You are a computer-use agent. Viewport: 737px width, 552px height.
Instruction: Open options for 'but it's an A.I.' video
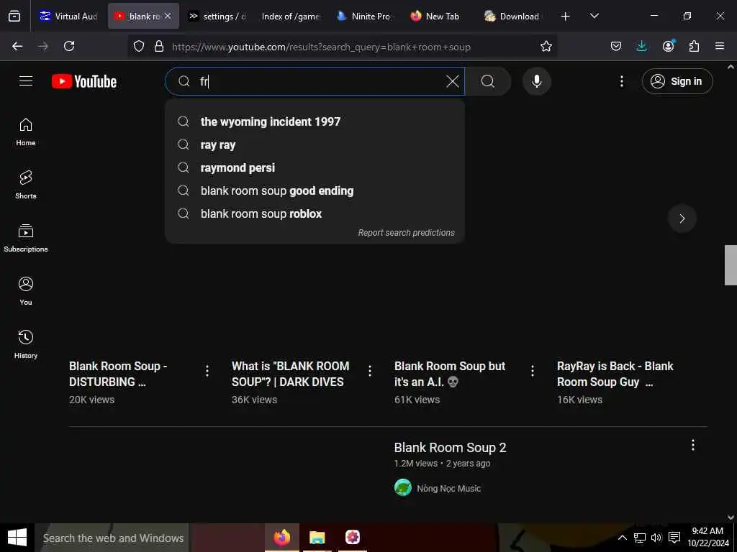(533, 372)
